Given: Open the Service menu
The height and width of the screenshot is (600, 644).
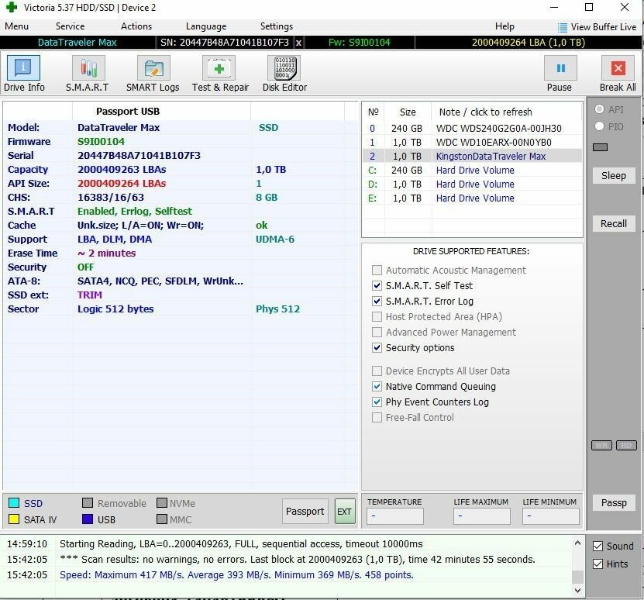Looking at the screenshot, I should click(x=71, y=26).
